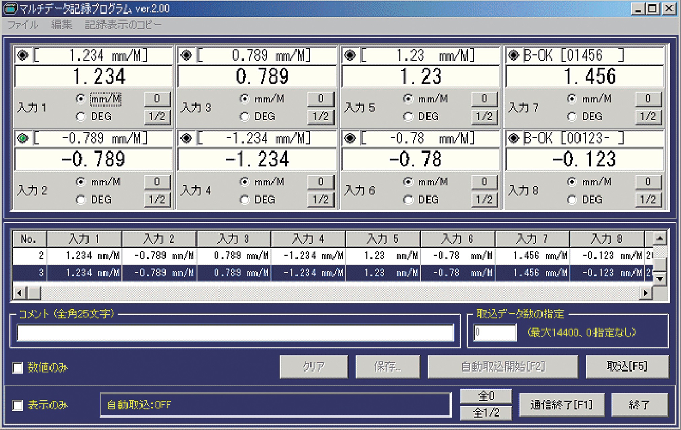Click the large -0.123 readout for 入力 8
This screenshot has width=681, height=430.
tap(584, 159)
